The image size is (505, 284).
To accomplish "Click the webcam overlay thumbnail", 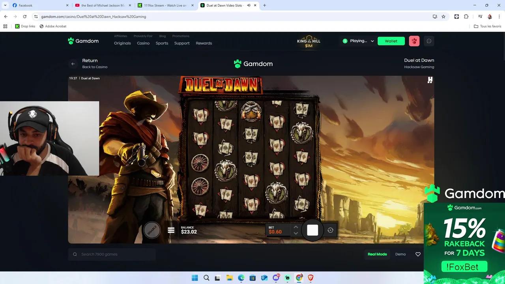I will (49, 138).
